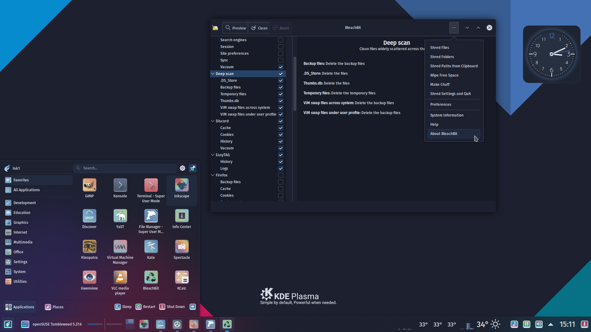Click the Restart button

click(x=146, y=307)
